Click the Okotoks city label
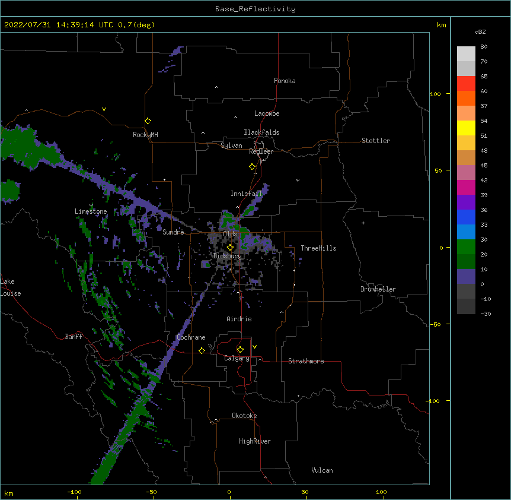This screenshot has height=500, width=511. (x=244, y=416)
